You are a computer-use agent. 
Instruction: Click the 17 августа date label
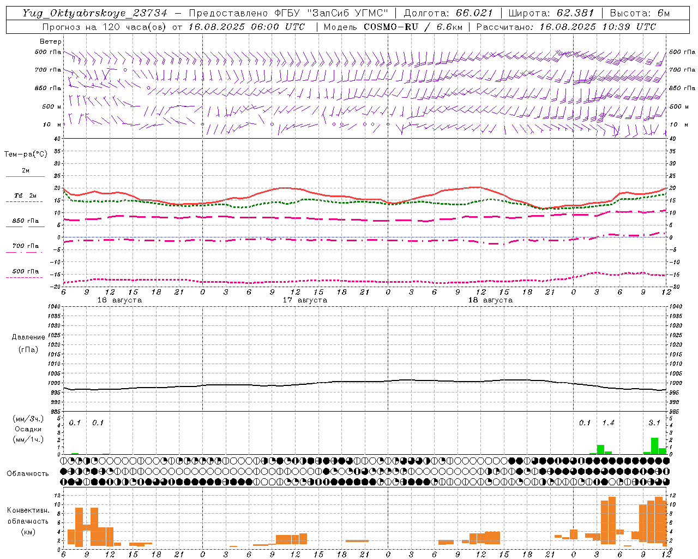point(305,300)
